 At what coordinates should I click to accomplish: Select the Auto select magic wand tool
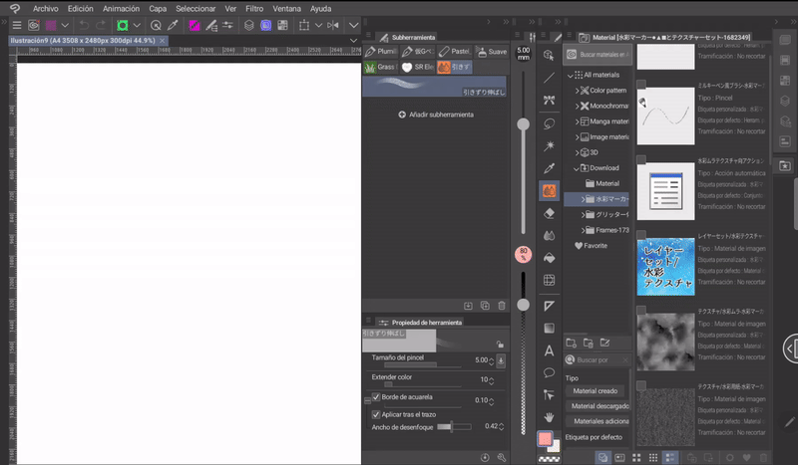pos(549,145)
